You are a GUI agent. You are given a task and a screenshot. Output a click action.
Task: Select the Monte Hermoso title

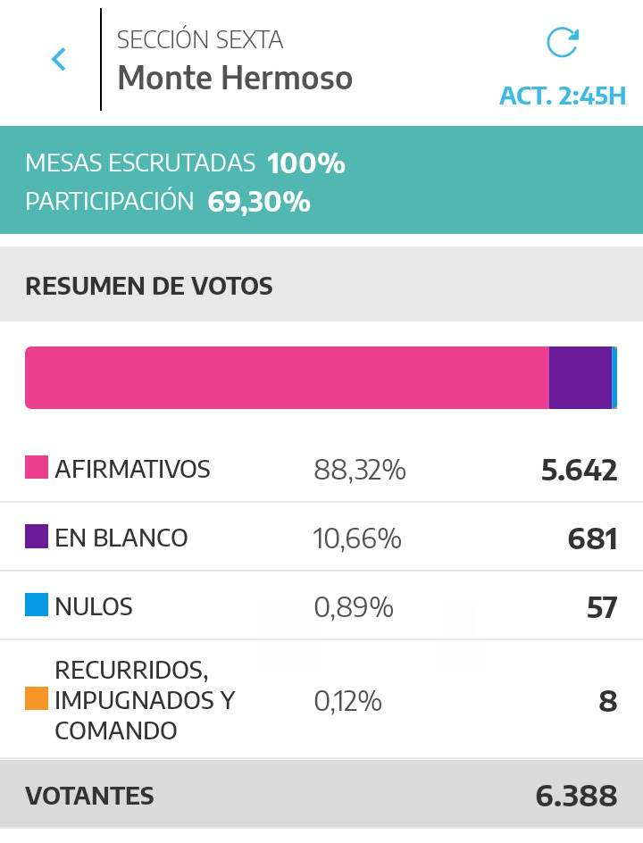235,79
